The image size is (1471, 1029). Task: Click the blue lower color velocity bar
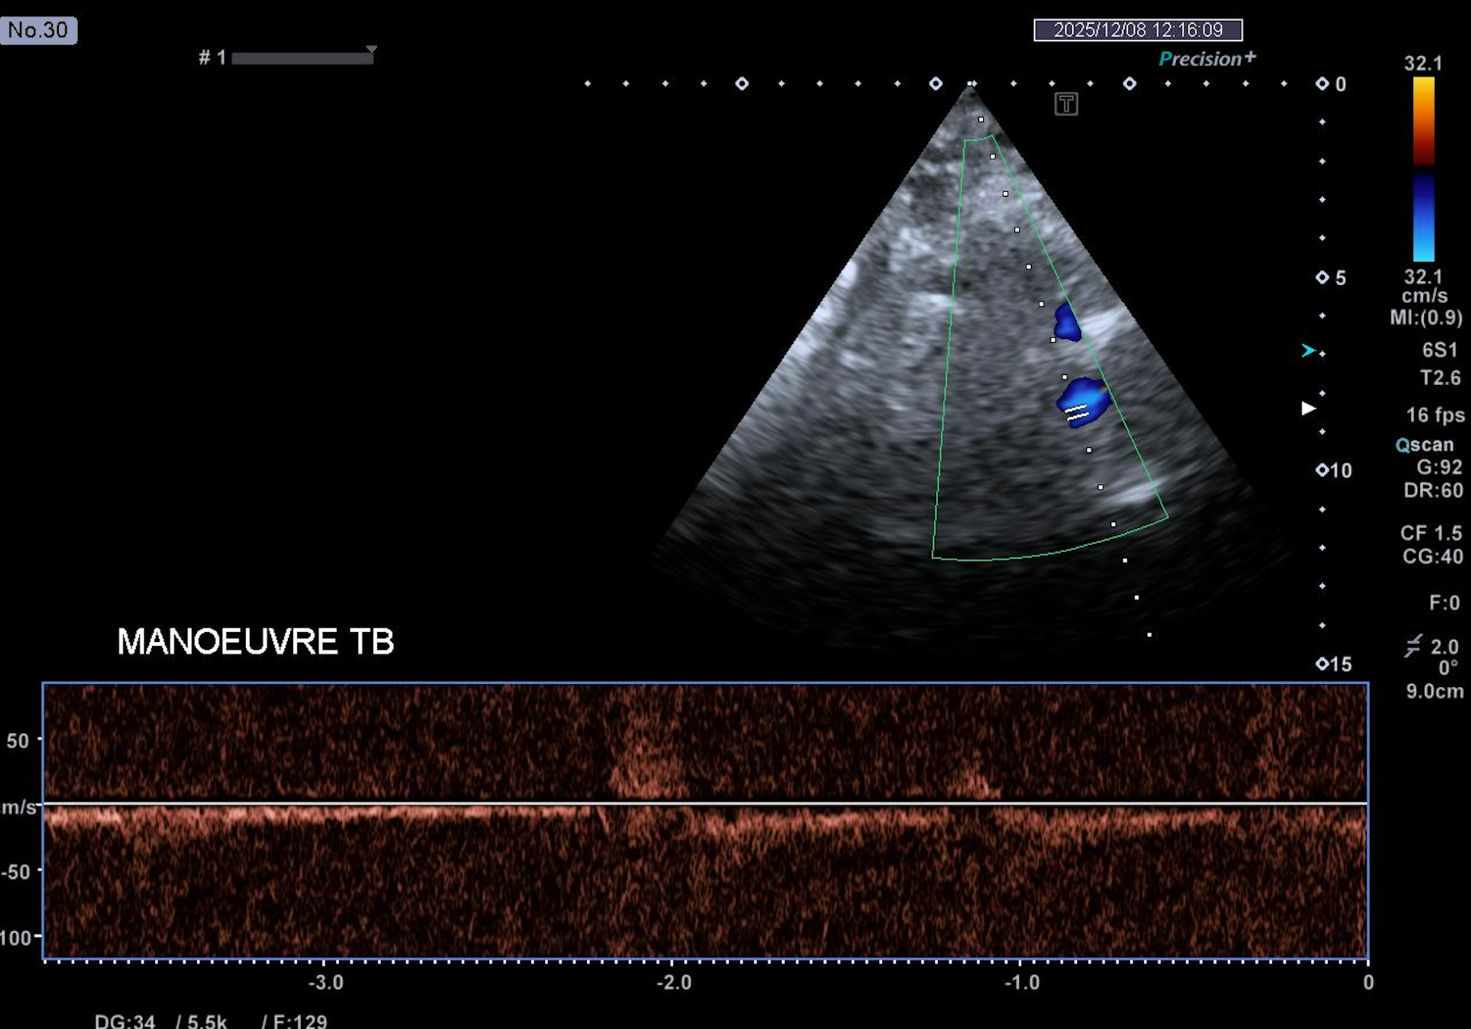coord(1423,218)
